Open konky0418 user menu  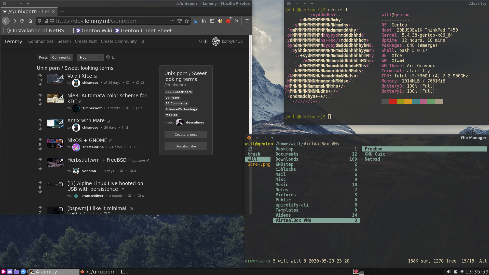pyautogui.click(x=227, y=41)
